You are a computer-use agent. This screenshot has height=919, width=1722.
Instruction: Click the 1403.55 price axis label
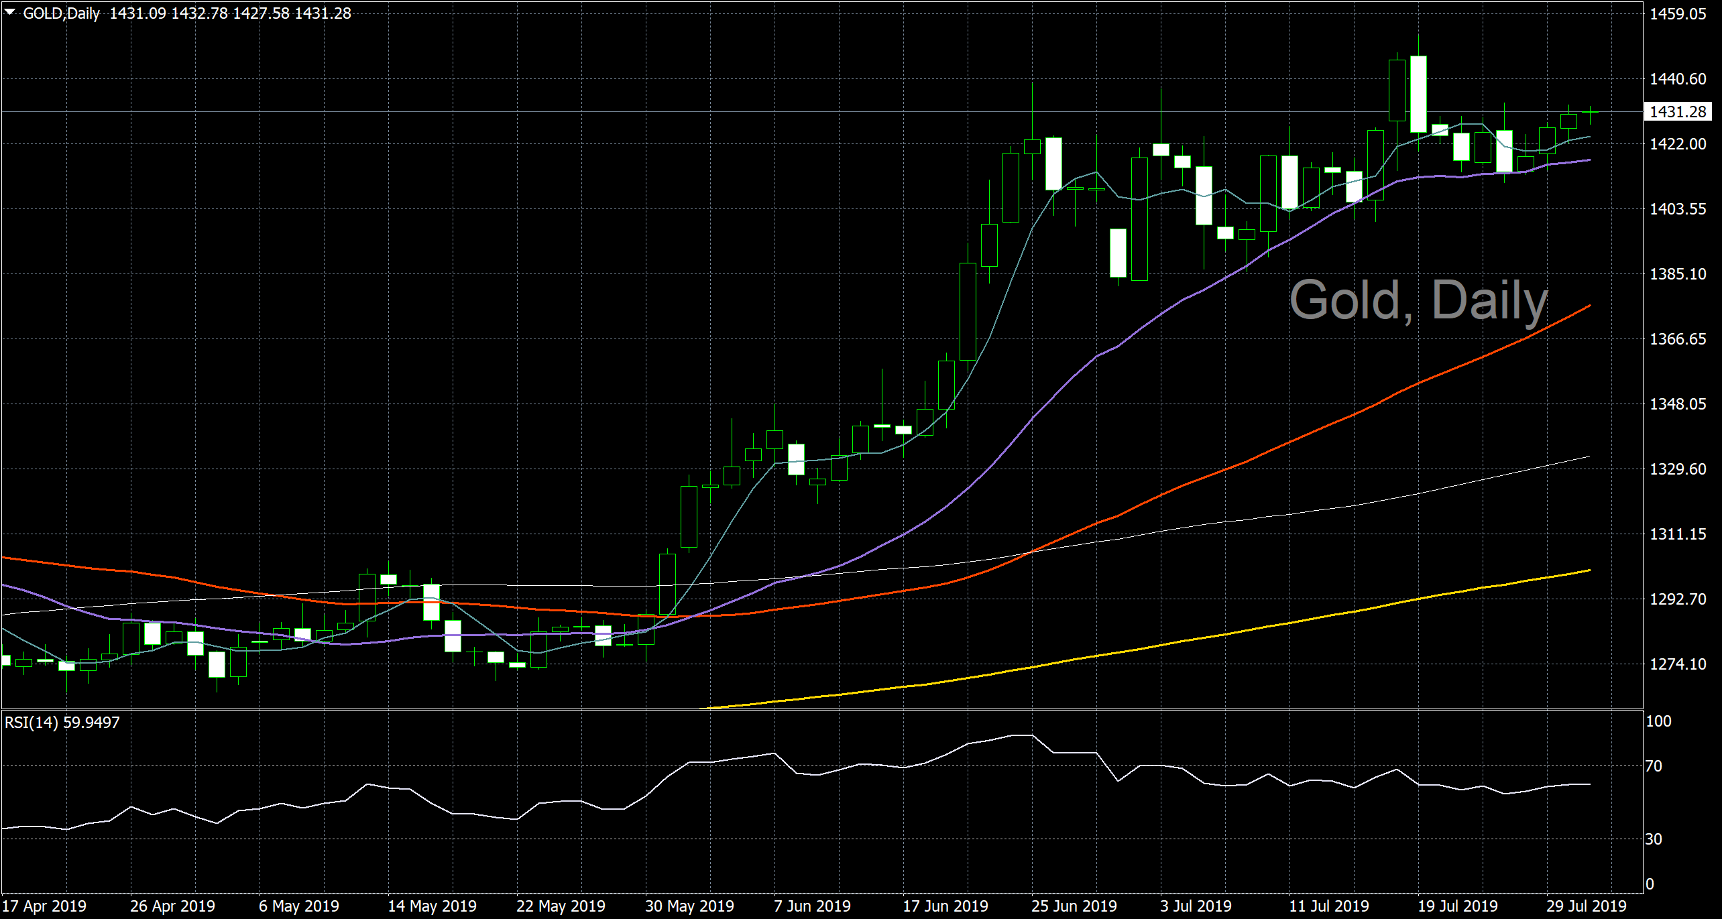(1678, 209)
